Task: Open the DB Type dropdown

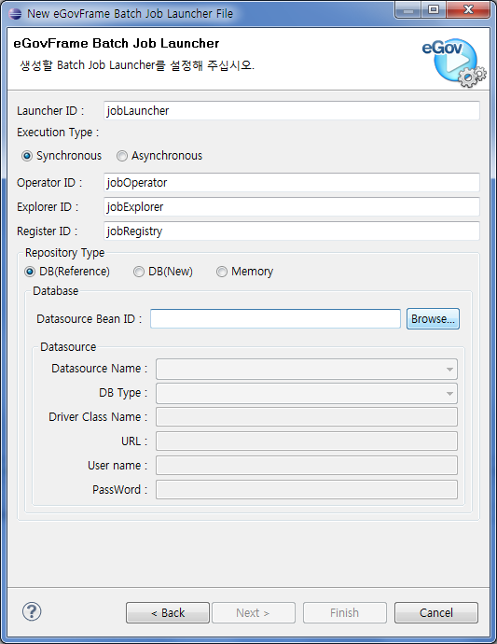Action: coord(307,394)
